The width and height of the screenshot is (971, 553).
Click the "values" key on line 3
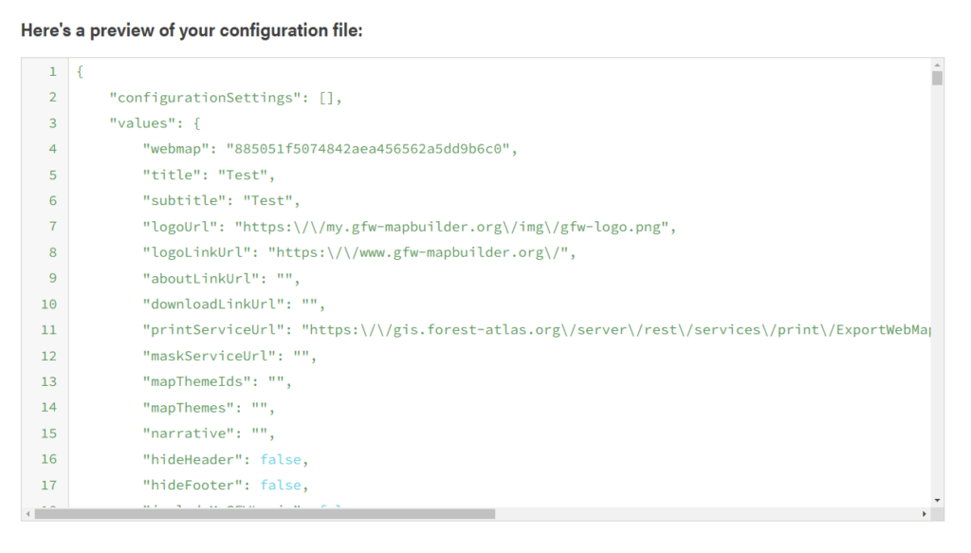point(142,123)
